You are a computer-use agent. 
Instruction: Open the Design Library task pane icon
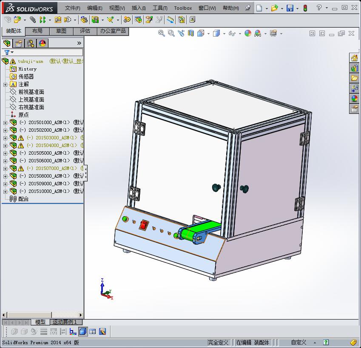click(x=354, y=68)
